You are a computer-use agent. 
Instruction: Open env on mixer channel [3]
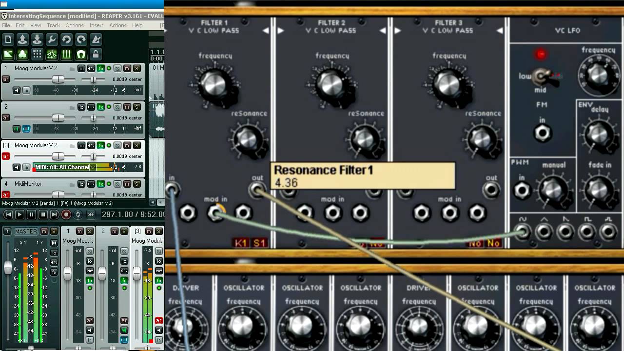[159, 271]
